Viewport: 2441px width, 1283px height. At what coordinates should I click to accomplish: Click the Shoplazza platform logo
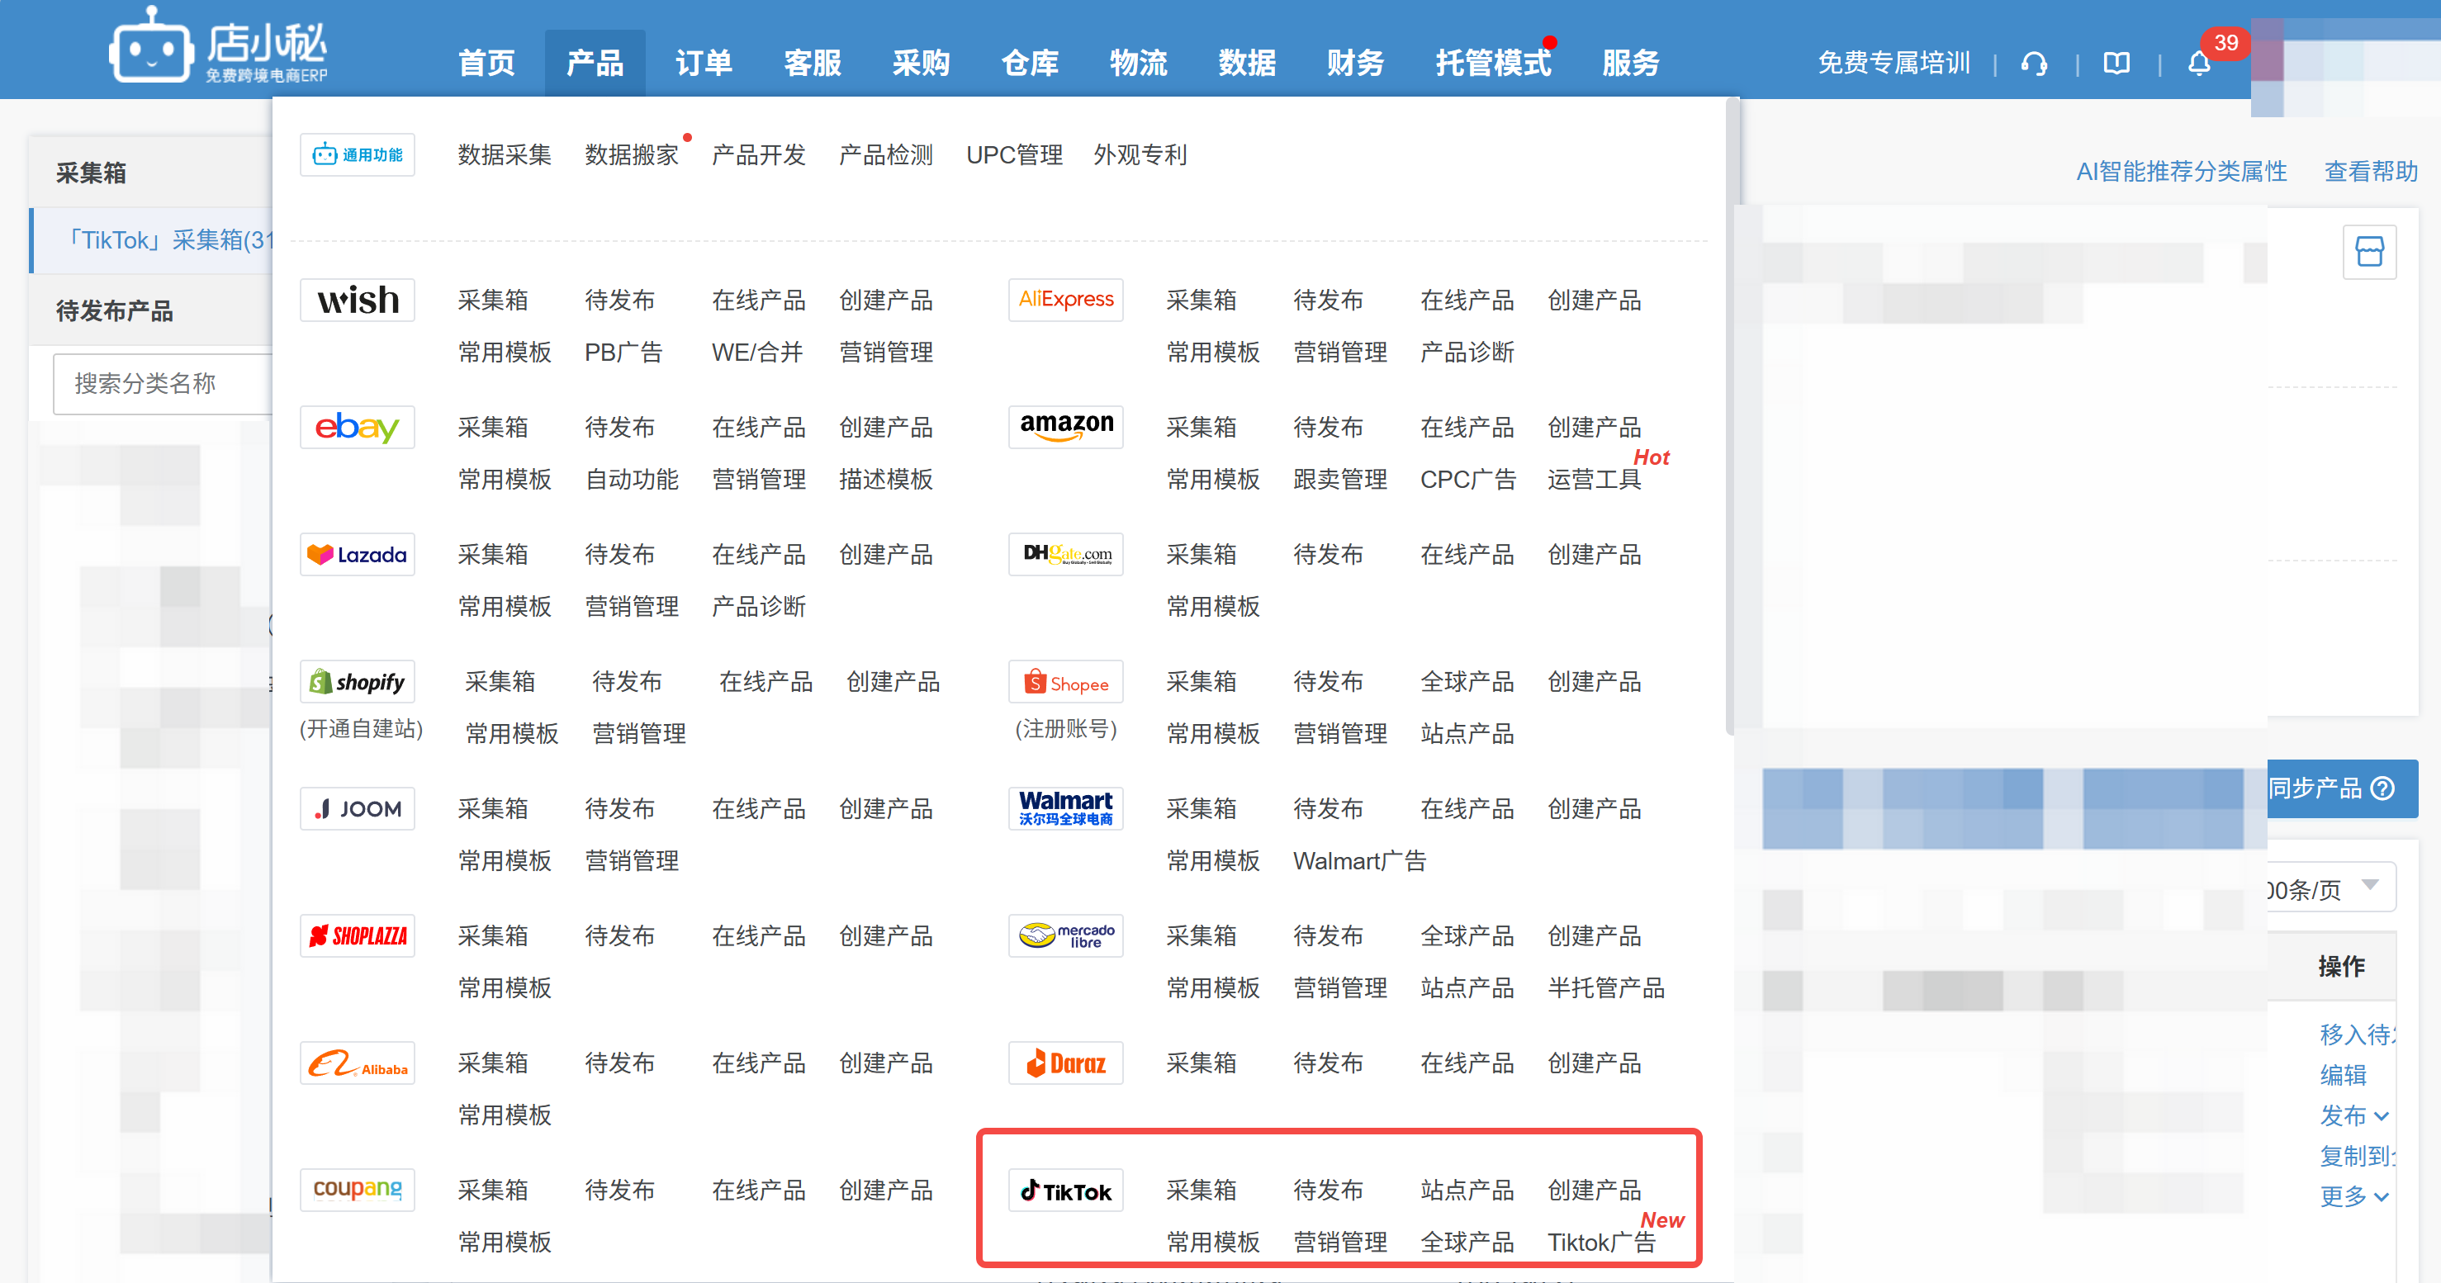point(358,935)
